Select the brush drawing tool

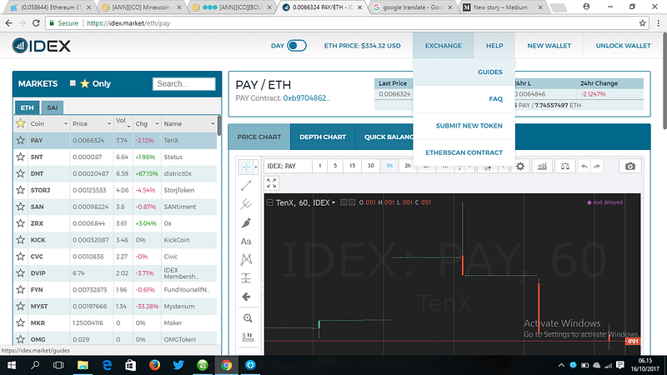click(x=246, y=222)
